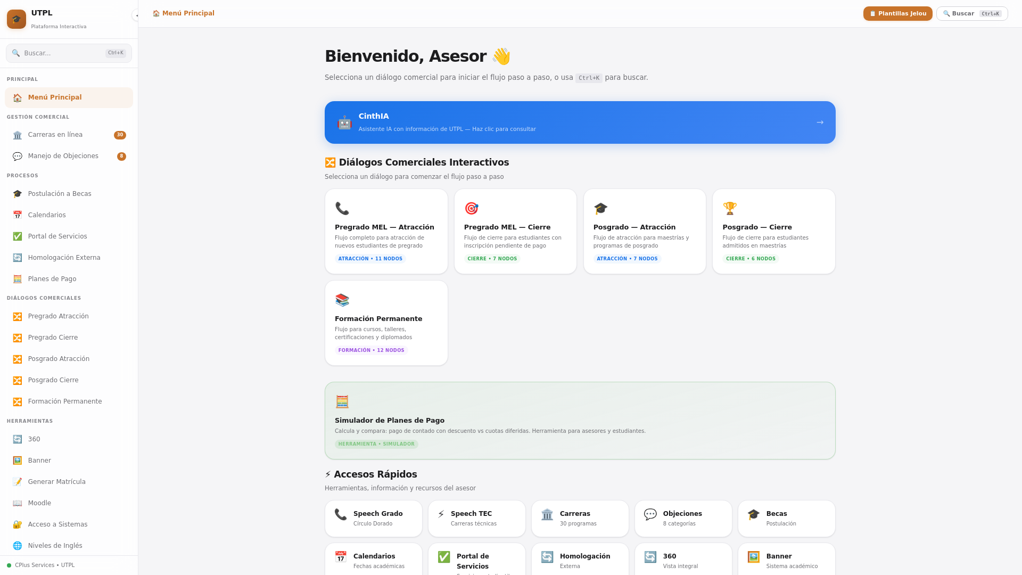Image resolution: width=1022 pixels, height=575 pixels.
Task: Click the Calendarios calendar icon in sidebar
Action: coord(18,215)
